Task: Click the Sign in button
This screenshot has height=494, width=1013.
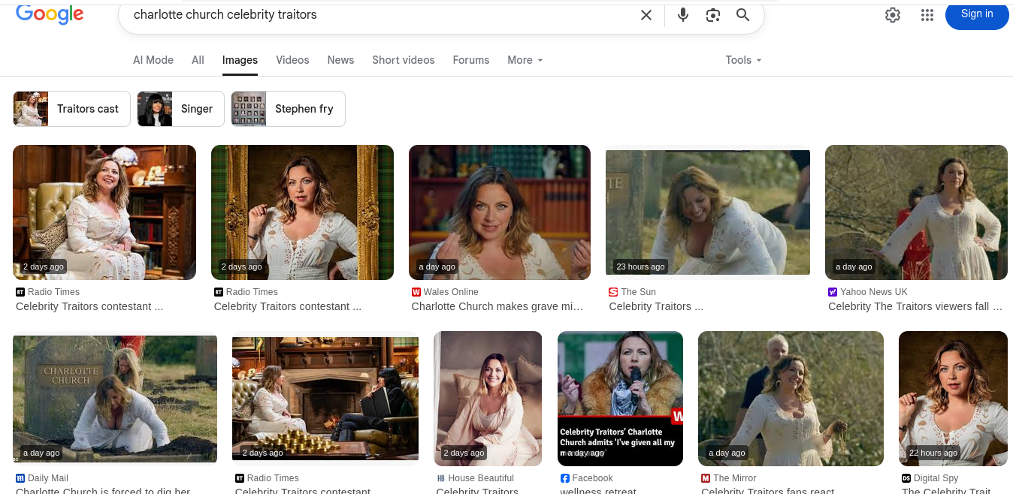Action: click(976, 14)
